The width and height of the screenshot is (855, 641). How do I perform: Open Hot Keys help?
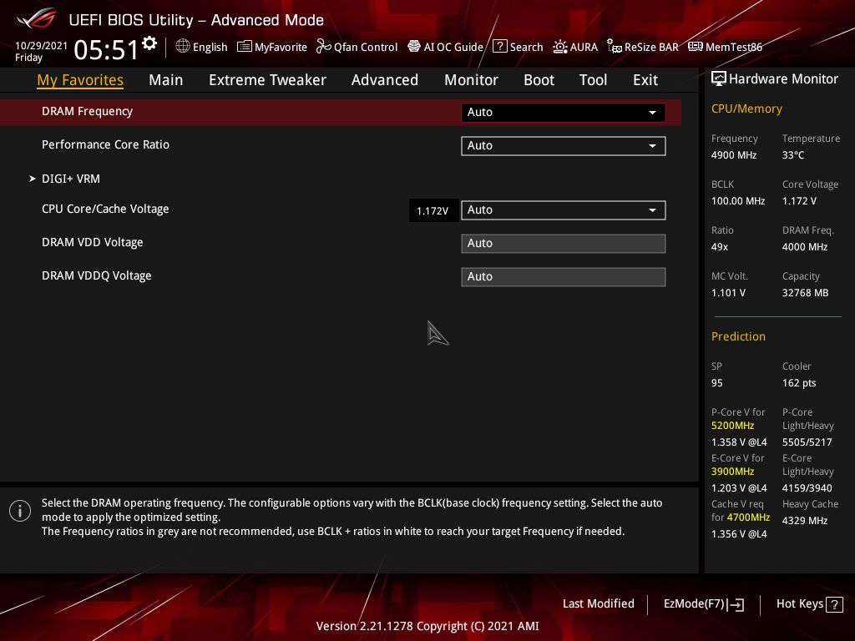(809, 604)
